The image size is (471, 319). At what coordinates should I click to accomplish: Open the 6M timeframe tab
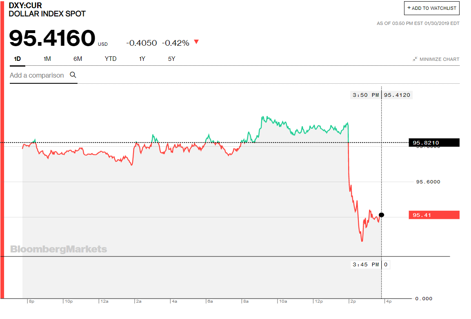[x=78, y=59]
